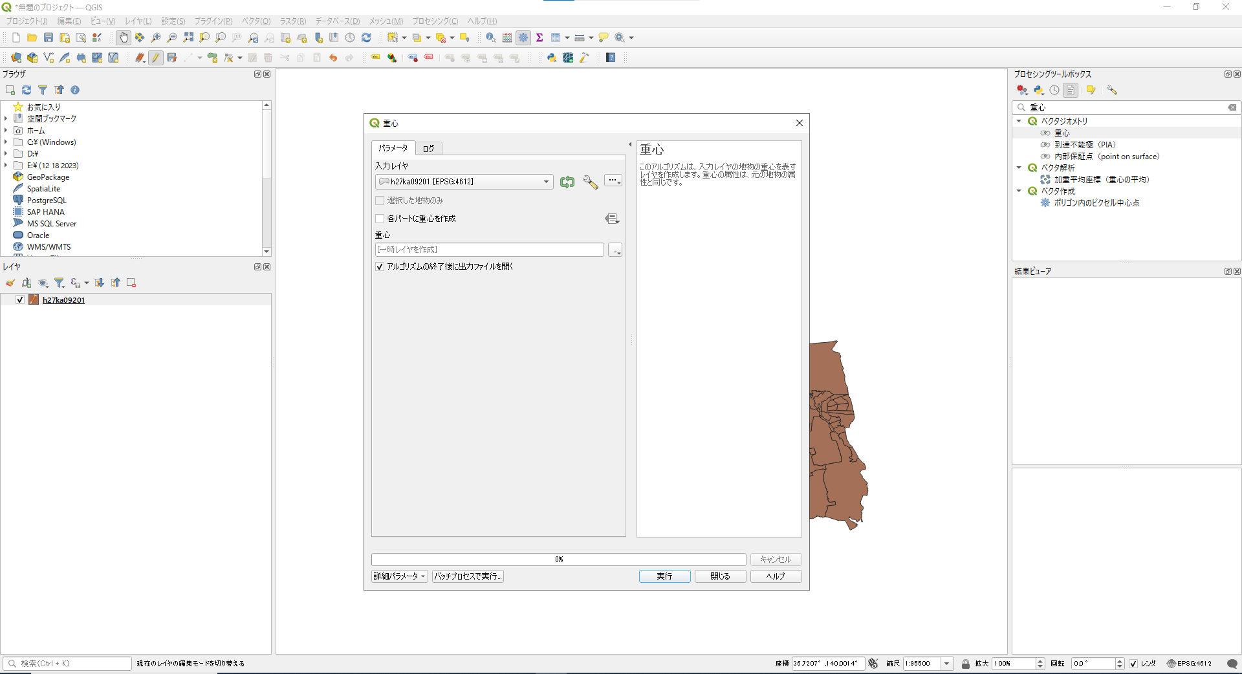Click the Save Project floppy disk icon
1242x674 pixels.
point(49,38)
